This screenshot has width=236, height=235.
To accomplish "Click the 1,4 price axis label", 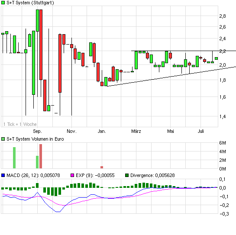I will coord(223,116).
